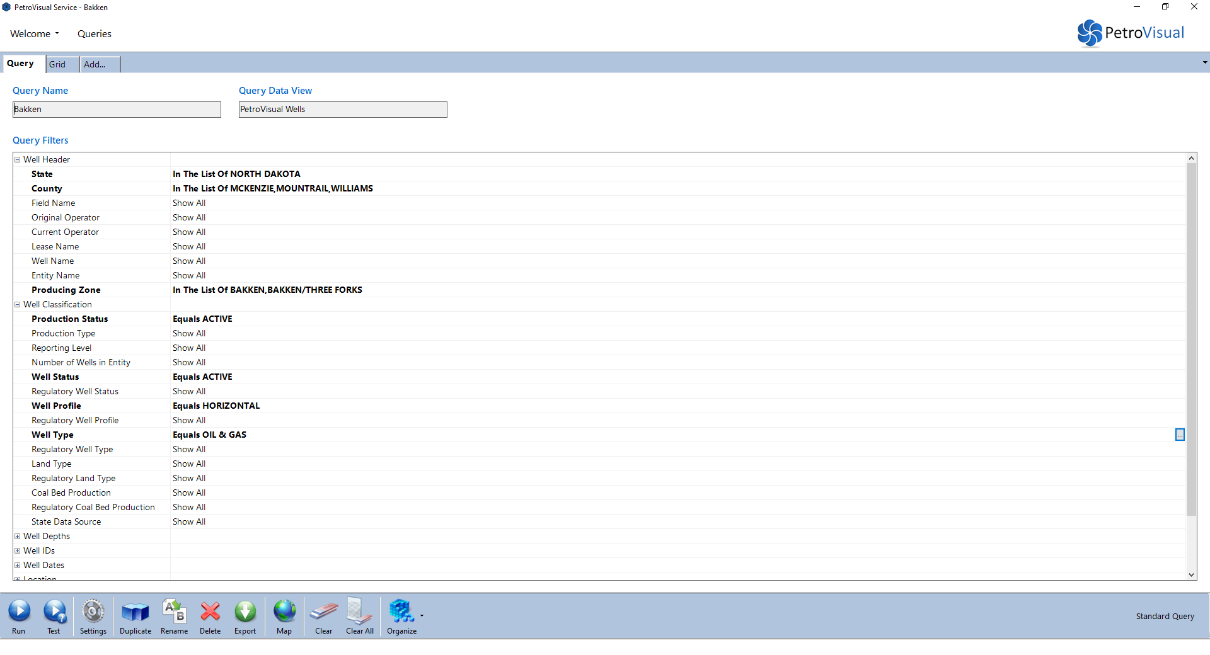Click the Well Type ellipsis button

[x=1180, y=435]
